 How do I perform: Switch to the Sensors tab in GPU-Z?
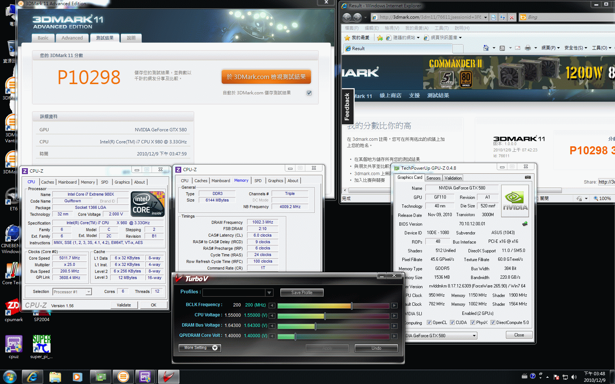coord(433,178)
